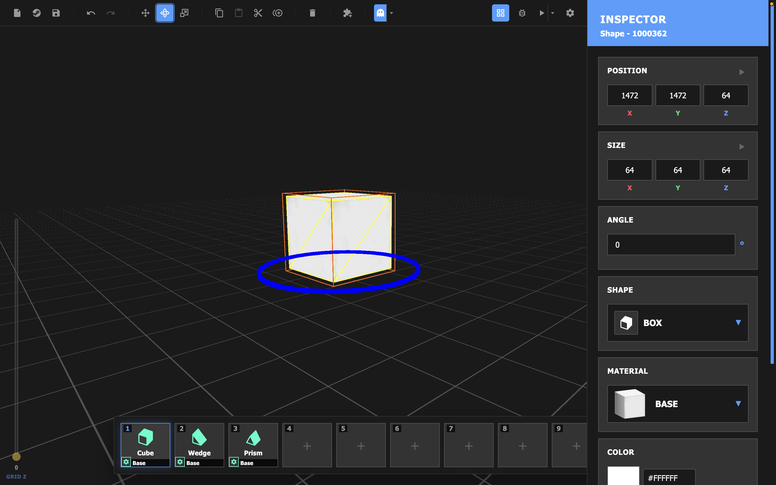Edit the #FFFFFF hex color field
The width and height of the screenshot is (776, 485).
coord(669,477)
